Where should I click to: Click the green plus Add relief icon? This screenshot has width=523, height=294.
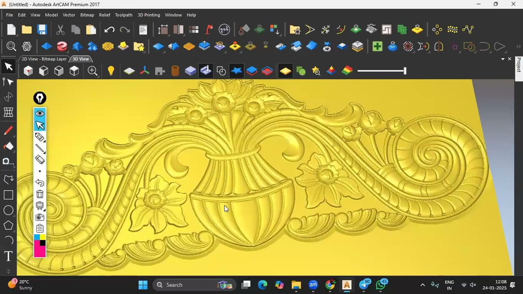377,47
